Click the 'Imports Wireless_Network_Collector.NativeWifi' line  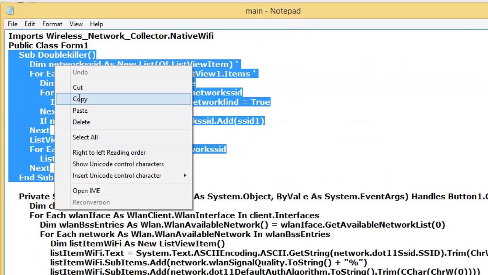pyautogui.click(x=111, y=36)
